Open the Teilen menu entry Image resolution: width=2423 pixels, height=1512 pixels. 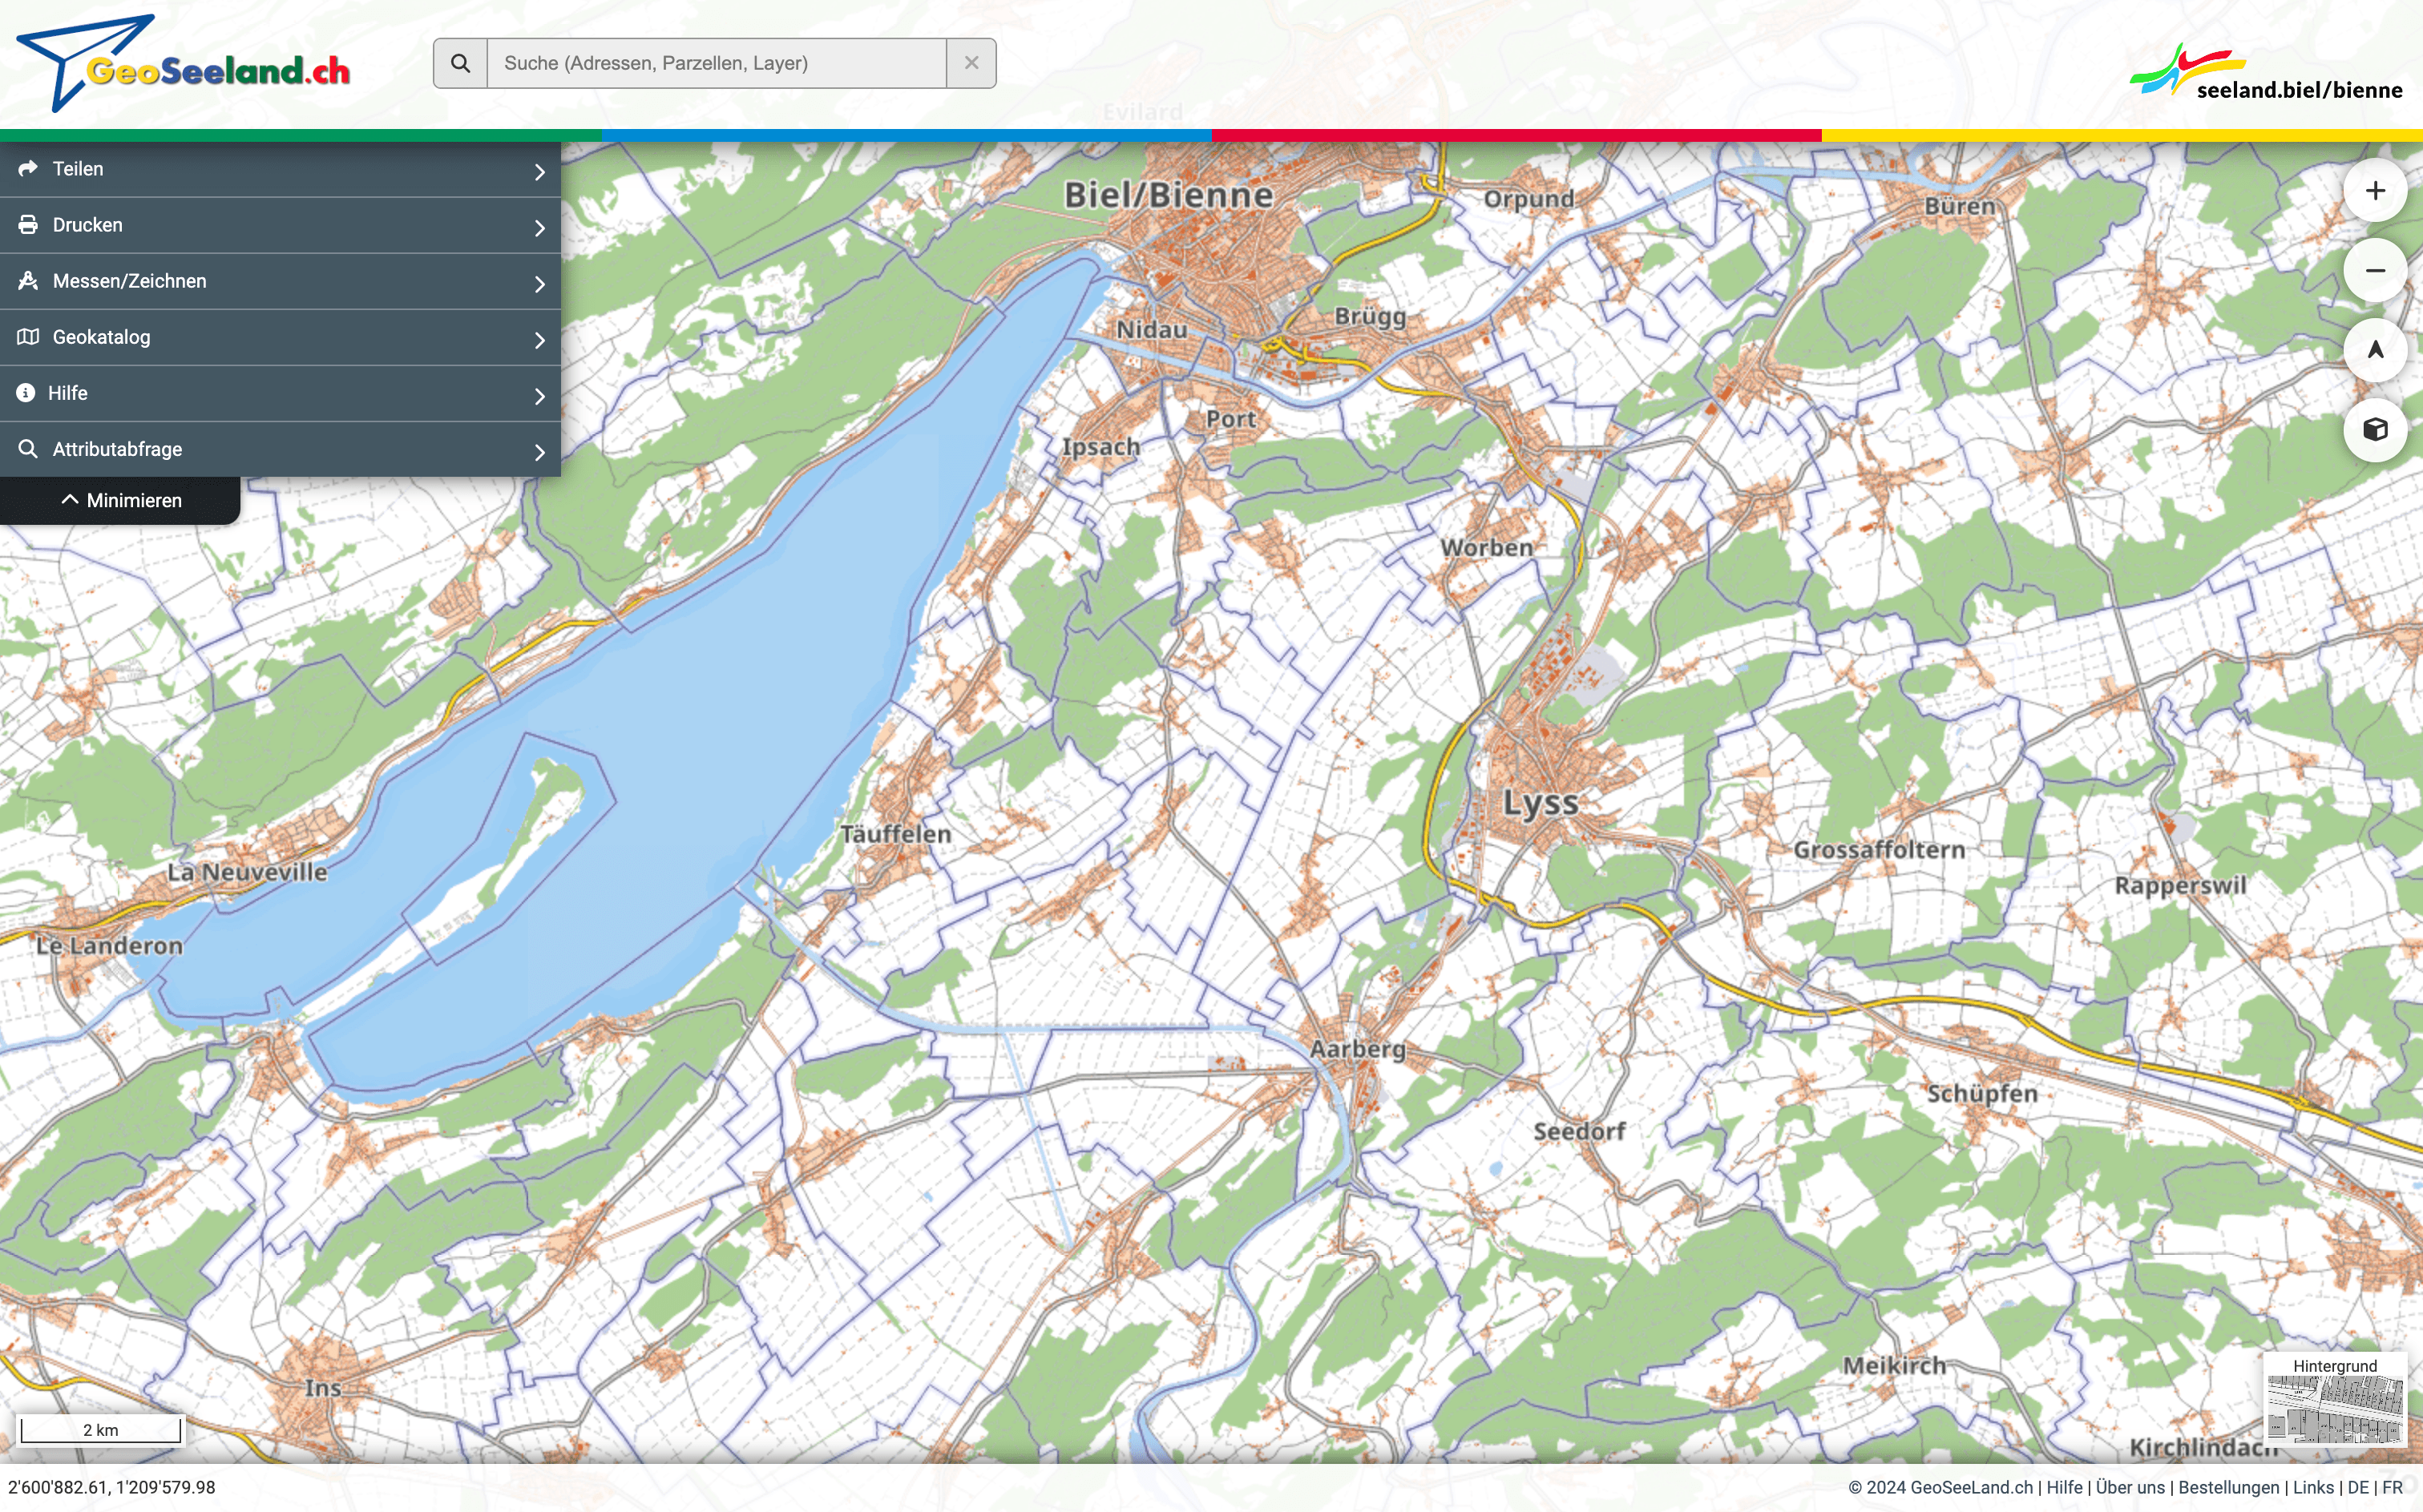click(280, 169)
